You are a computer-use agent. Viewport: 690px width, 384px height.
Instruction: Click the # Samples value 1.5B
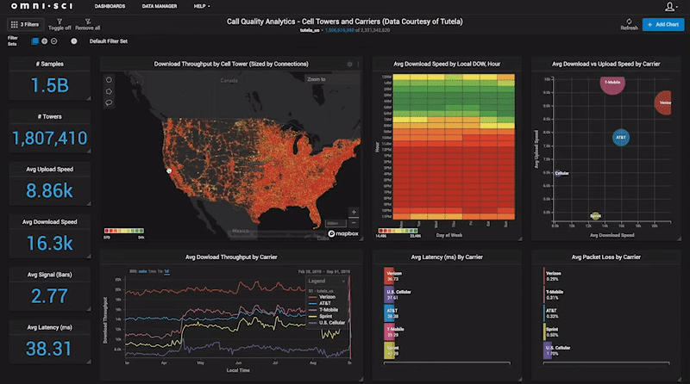coord(49,85)
